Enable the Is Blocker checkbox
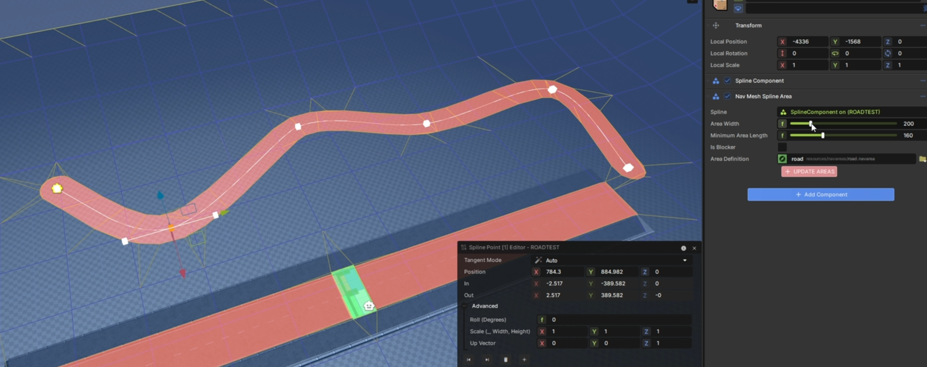This screenshot has height=367, width=927. [782, 147]
